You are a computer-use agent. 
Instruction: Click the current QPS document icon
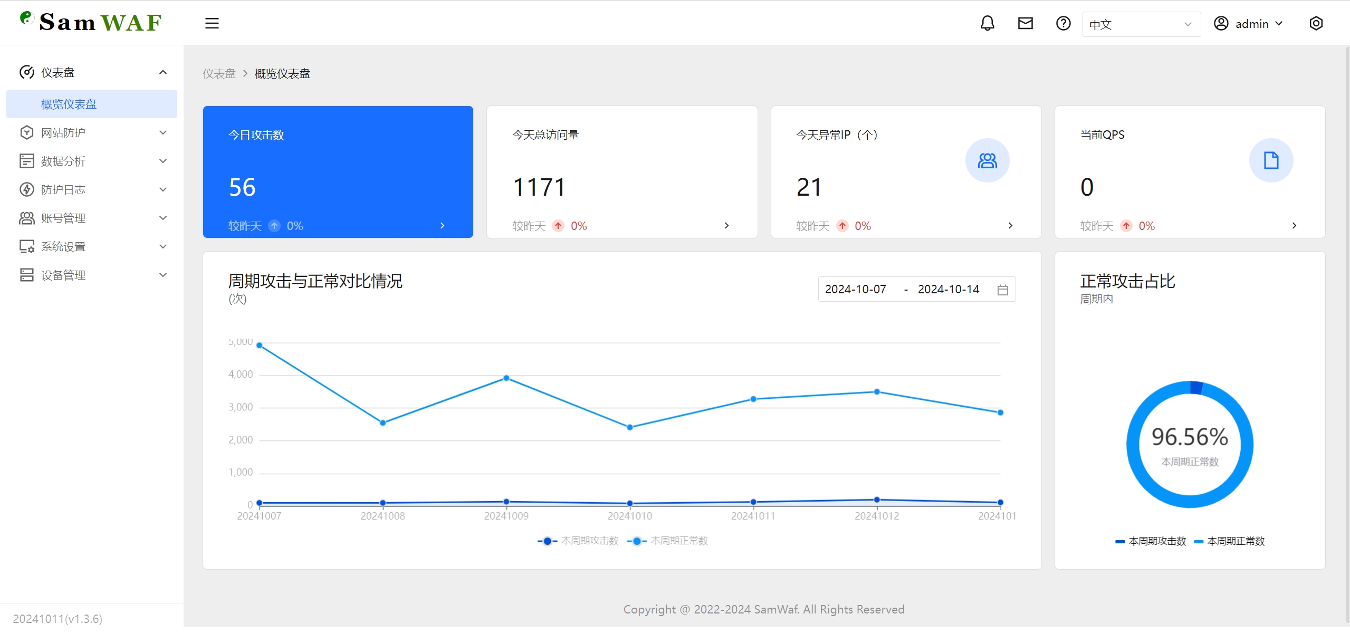click(1269, 160)
